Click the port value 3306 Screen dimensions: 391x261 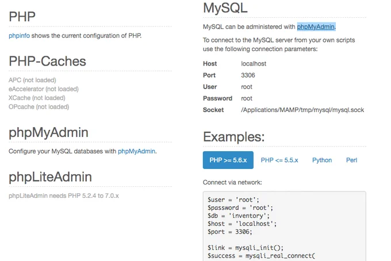[x=248, y=75]
